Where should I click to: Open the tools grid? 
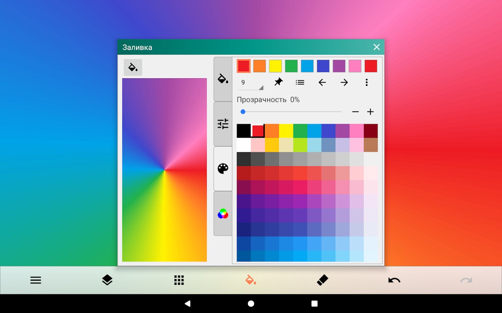(179, 280)
